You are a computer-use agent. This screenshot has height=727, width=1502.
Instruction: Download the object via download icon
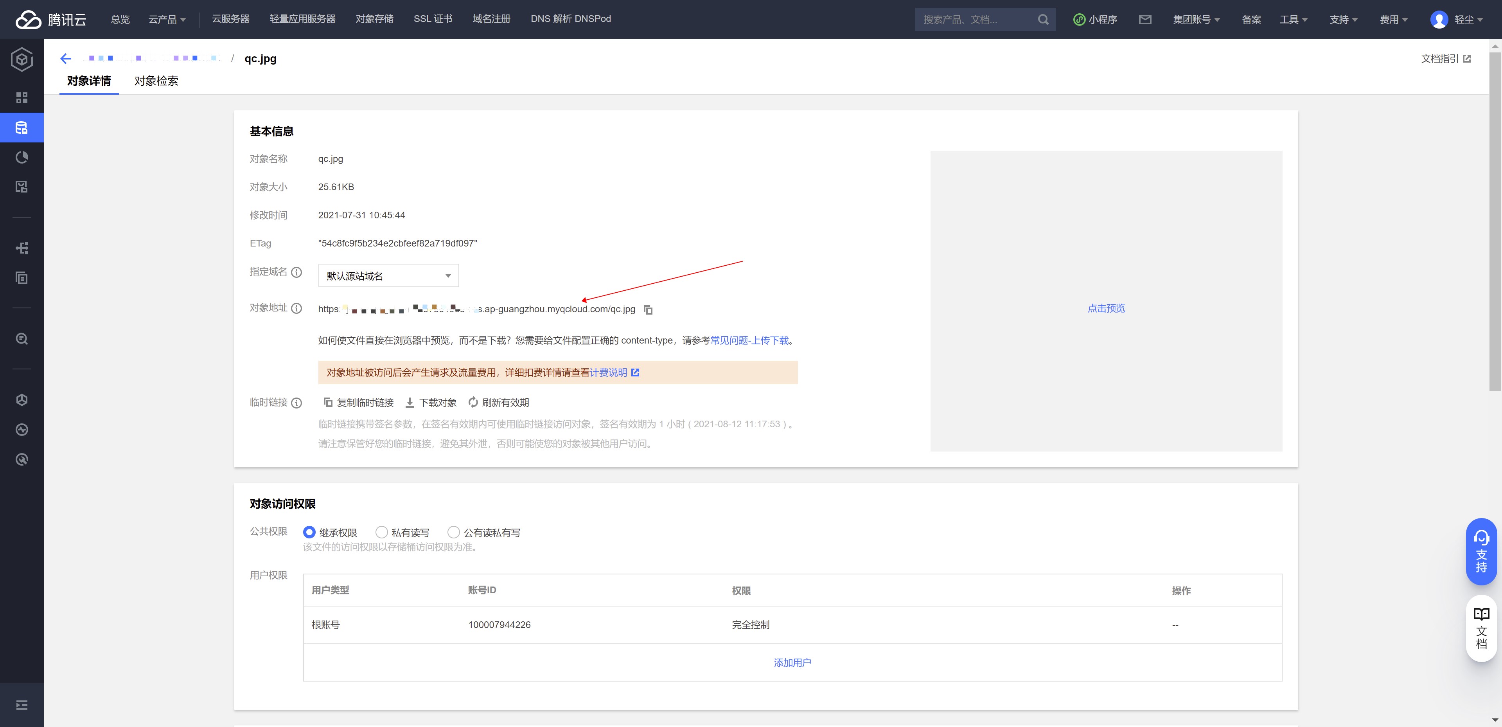point(410,403)
